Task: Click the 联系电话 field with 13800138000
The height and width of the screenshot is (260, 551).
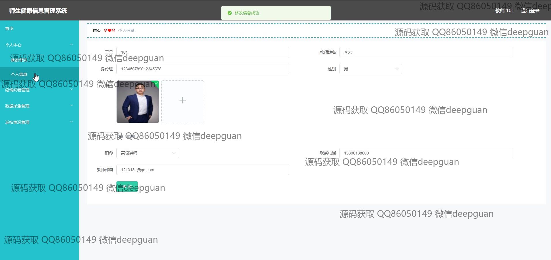Action: [426, 153]
